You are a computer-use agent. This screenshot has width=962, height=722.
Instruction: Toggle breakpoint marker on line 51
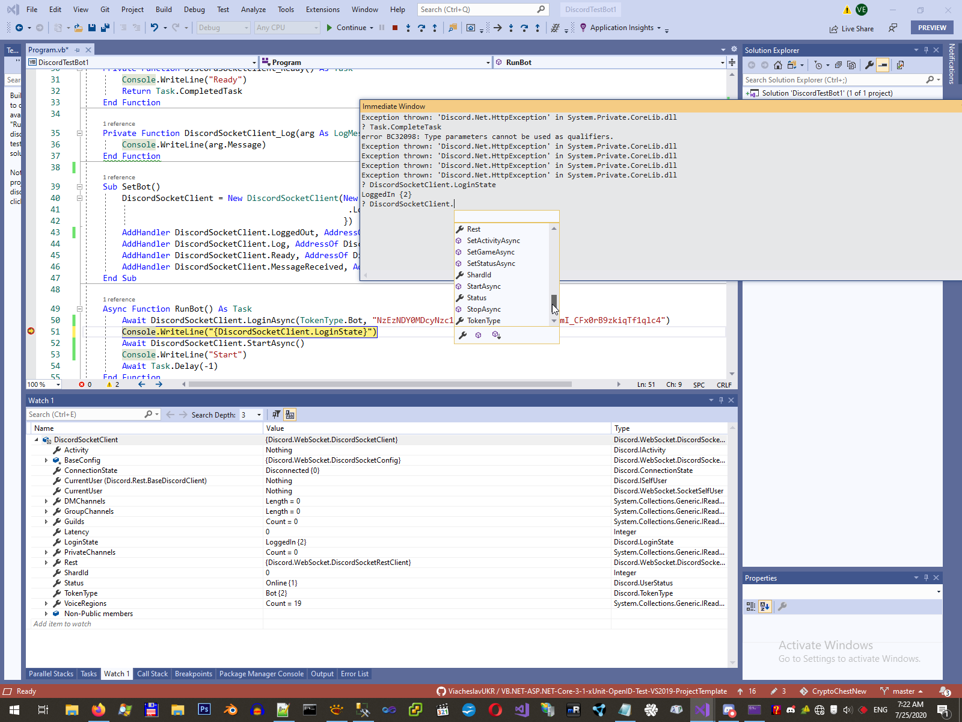(x=31, y=331)
